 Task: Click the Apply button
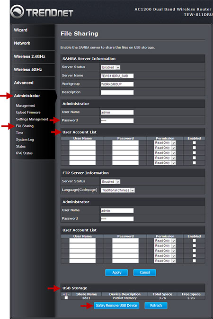pos(116,272)
